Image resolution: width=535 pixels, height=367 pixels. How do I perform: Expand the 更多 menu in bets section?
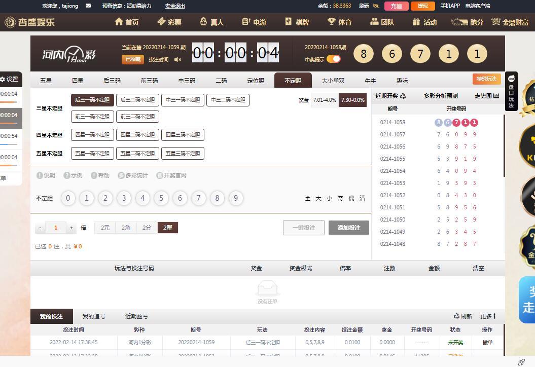click(488, 316)
